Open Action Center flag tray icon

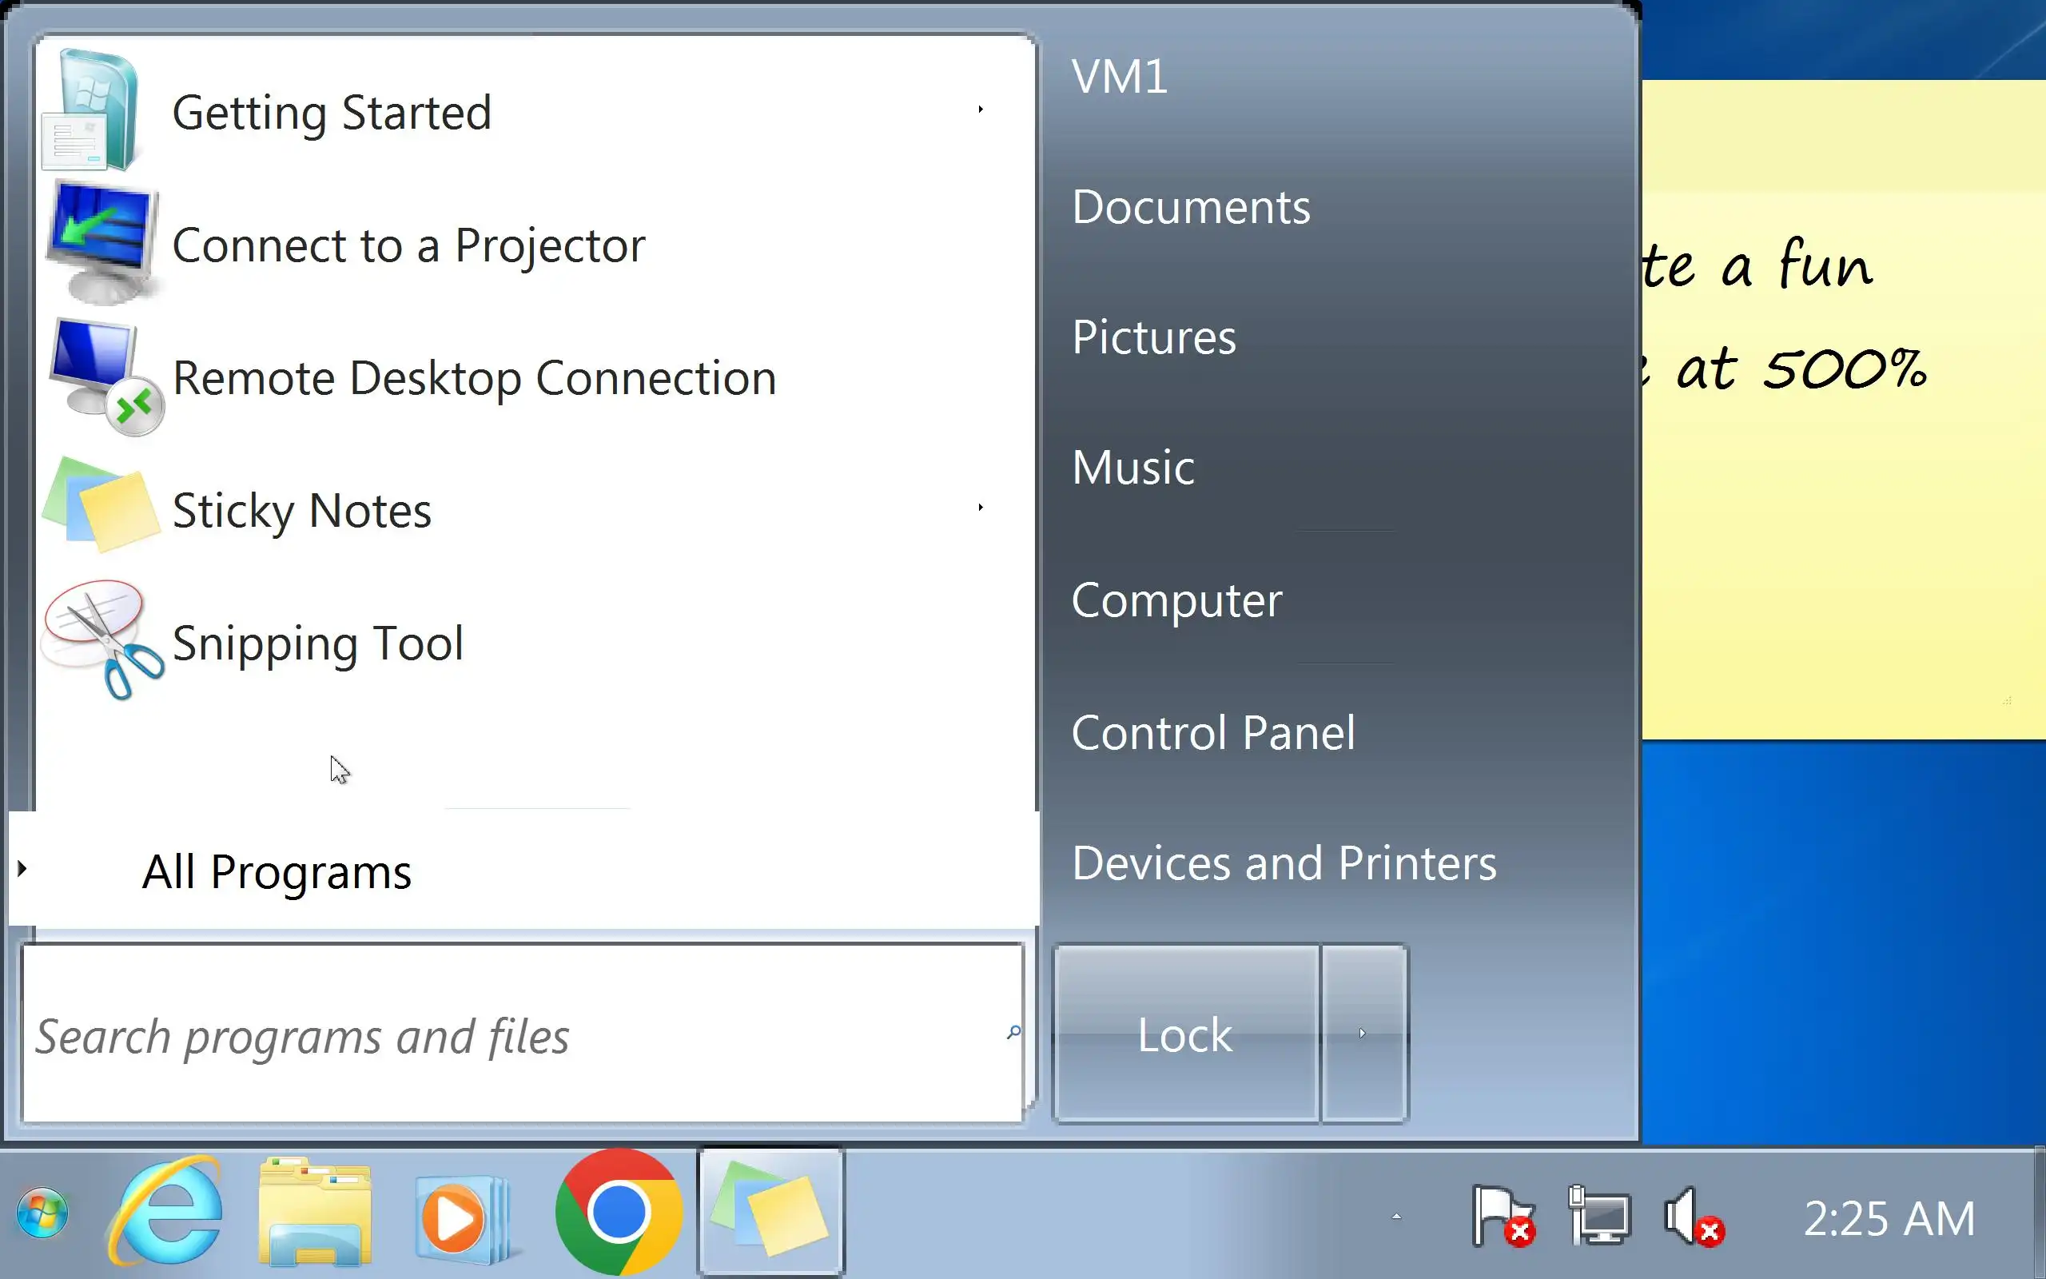point(1502,1217)
